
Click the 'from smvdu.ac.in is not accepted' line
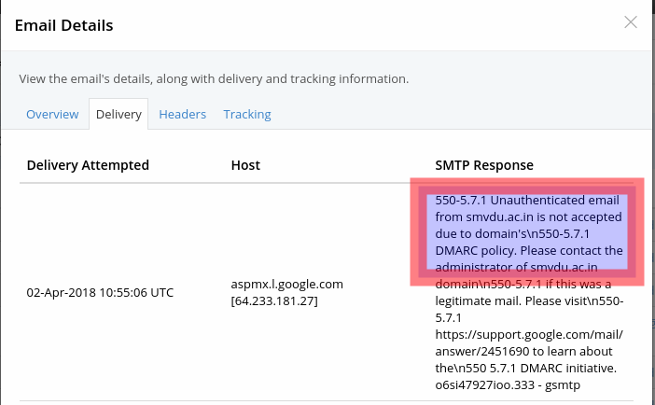[x=528, y=217]
